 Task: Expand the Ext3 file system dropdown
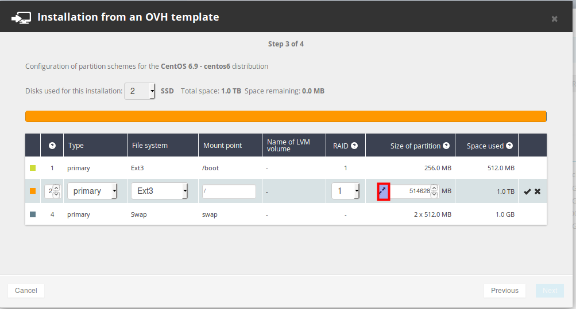159,191
